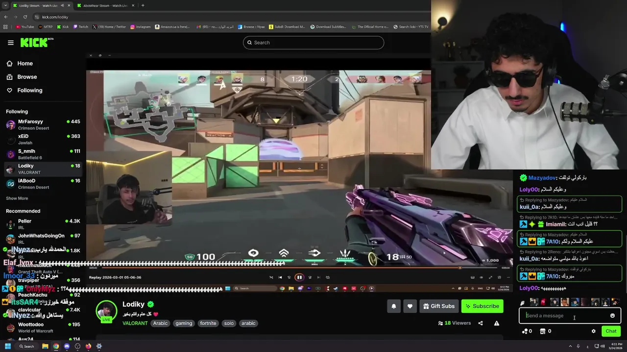Open the tab search dropdown arrow

click(x=4, y=5)
